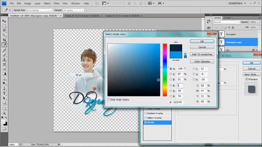
Task: Click New Style button in Layer Style
Action: coord(251,74)
